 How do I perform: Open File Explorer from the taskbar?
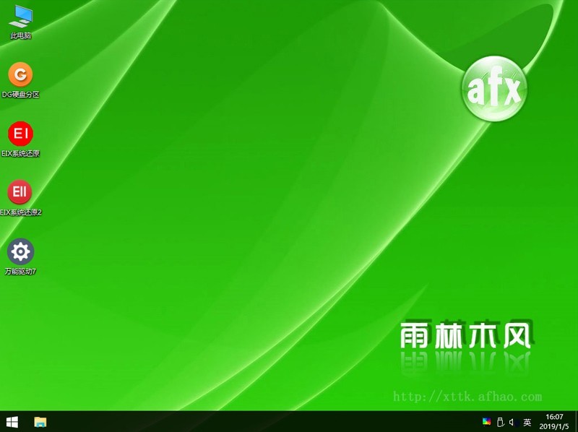tap(40, 422)
